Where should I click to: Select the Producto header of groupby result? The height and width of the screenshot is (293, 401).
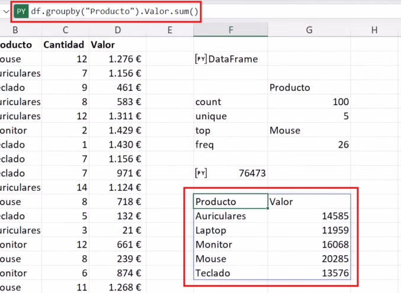pyautogui.click(x=230, y=201)
